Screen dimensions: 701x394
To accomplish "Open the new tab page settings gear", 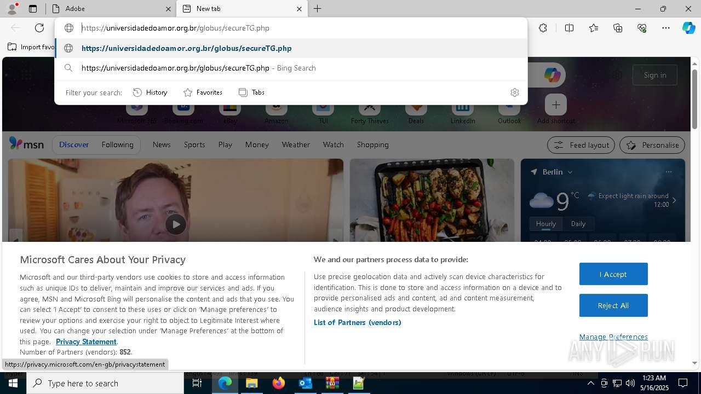I will pyautogui.click(x=618, y=75).
